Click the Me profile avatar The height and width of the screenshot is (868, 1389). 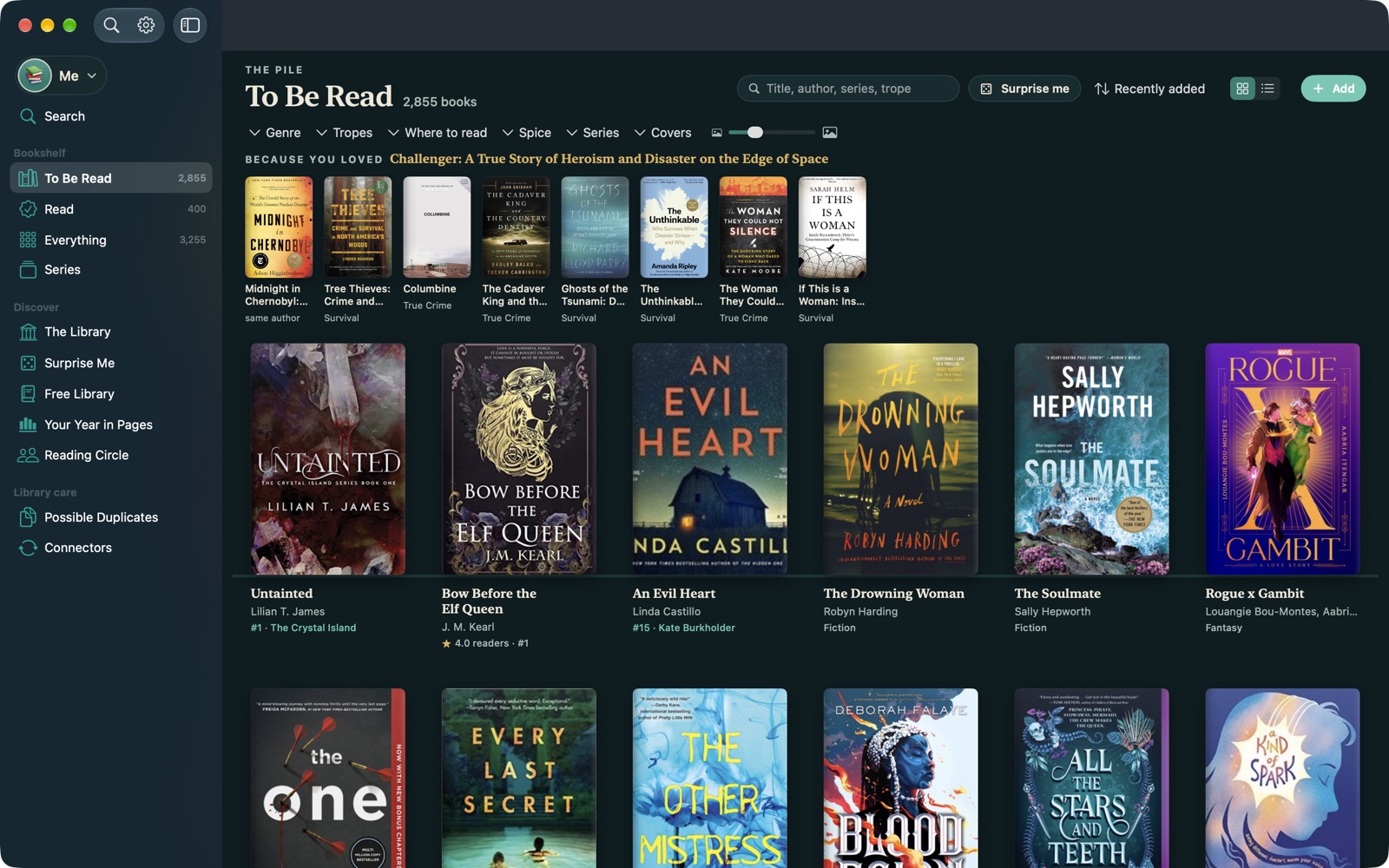coord(35,76)
